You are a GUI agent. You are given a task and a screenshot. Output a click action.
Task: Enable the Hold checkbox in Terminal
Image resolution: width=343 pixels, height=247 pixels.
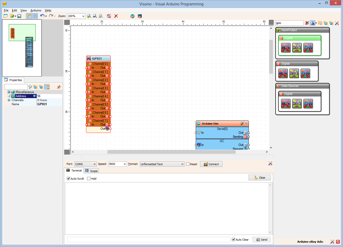coord(88,178)
